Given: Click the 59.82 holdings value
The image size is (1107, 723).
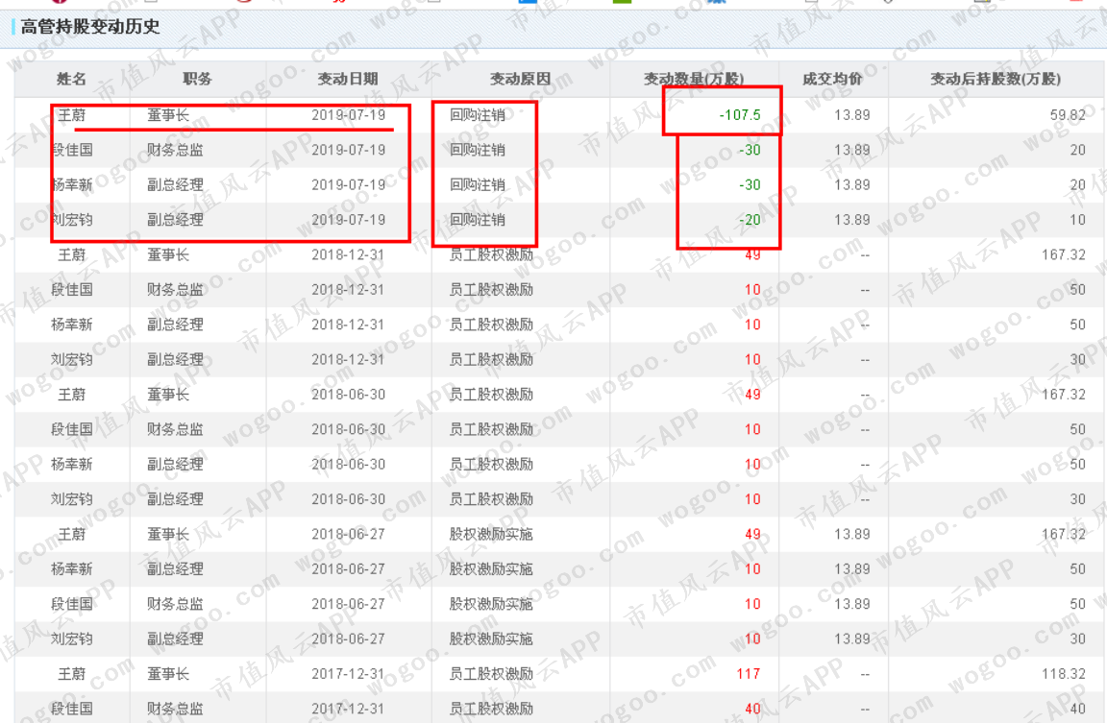Looking at the screenshot, I should point(1068,115).
